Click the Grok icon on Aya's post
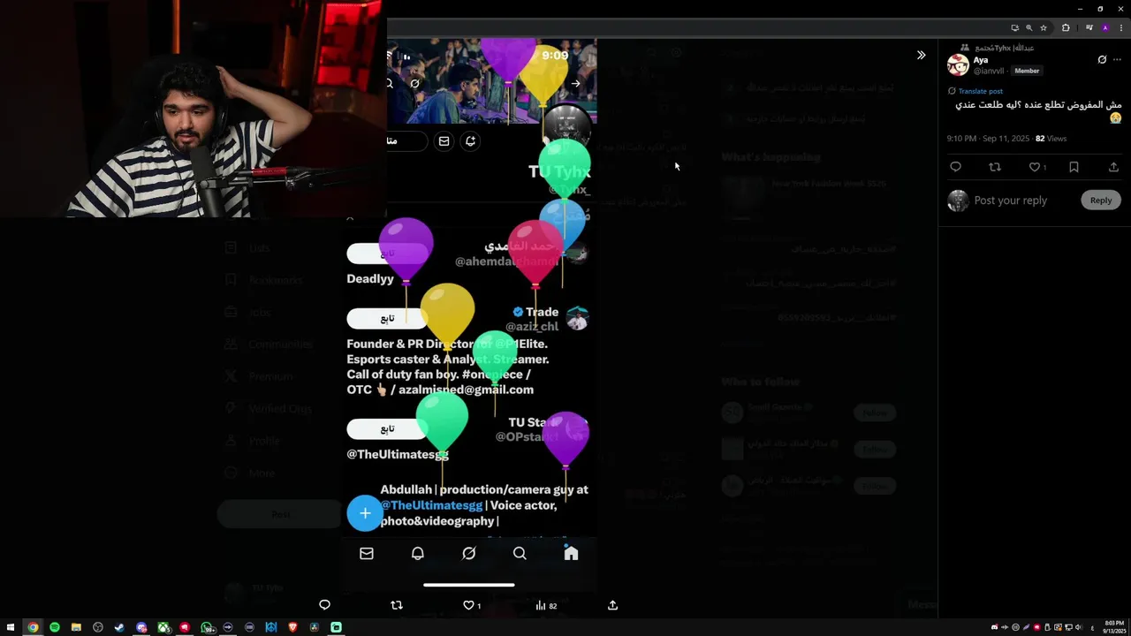Image resolution: width=1131 pixels, height=636 pixels. [x=1102, y=60]
